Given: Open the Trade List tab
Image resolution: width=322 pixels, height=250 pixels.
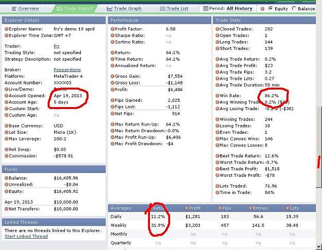Looking at the screenshot, I should pos(174,9).
